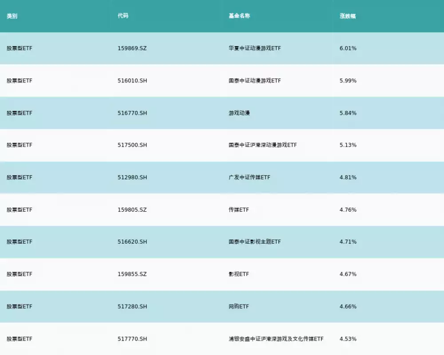
Task: Click the 5.99% change value
Action: click(x=348, y=81)
